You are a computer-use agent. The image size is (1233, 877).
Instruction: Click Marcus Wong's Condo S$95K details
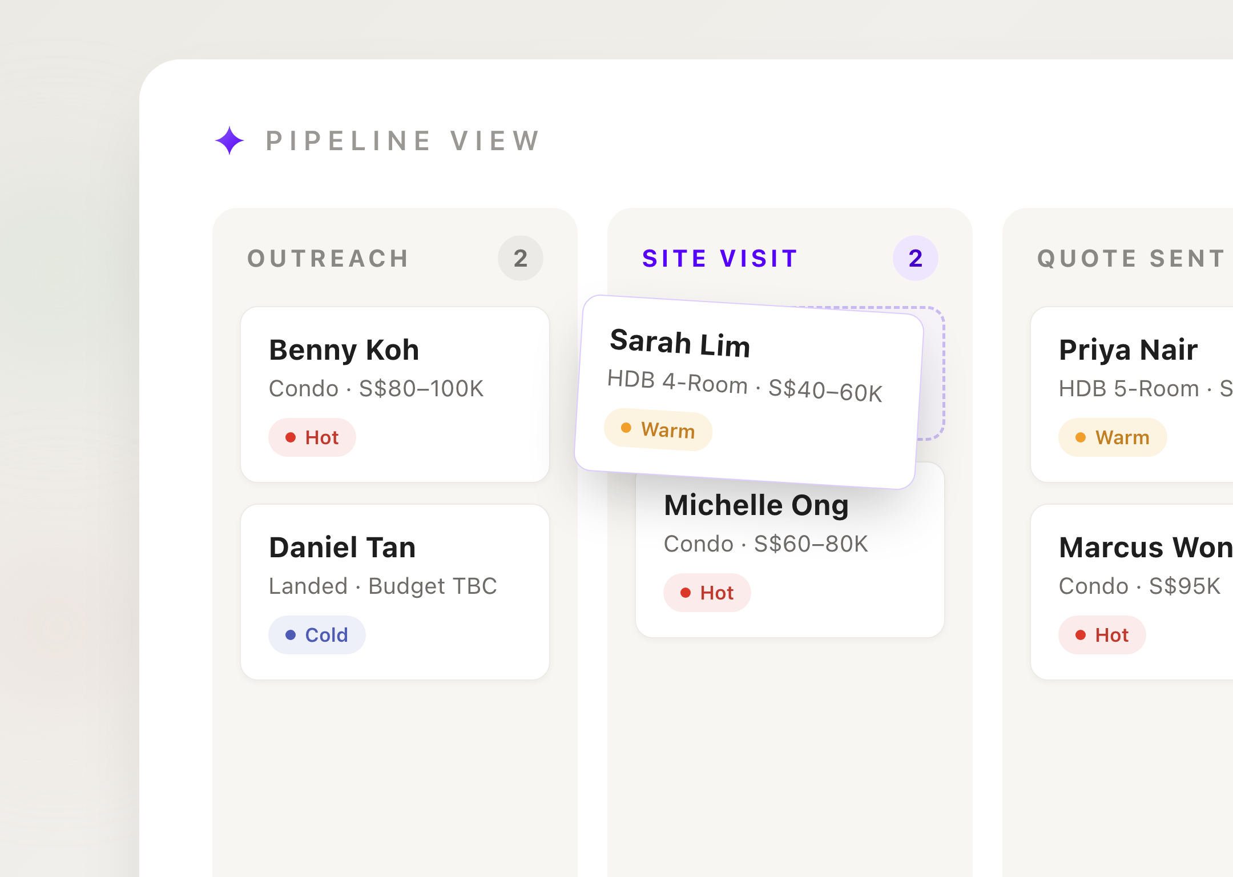tap(1139, 586)
